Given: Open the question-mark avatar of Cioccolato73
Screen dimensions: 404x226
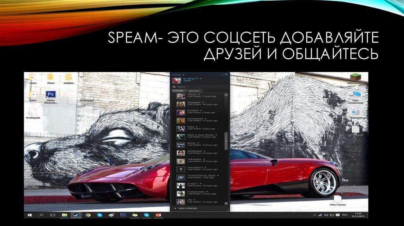Looking at the screenshot, I should [x=181, y=169].
